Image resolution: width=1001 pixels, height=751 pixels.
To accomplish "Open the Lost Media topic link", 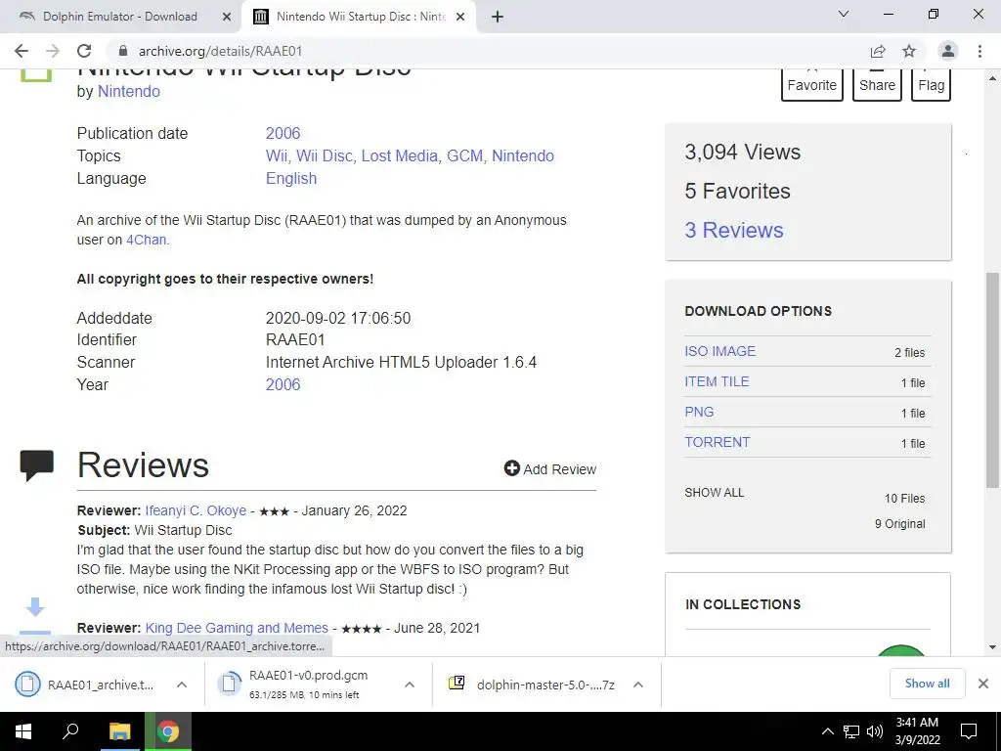I will click(x=400, y=155).
